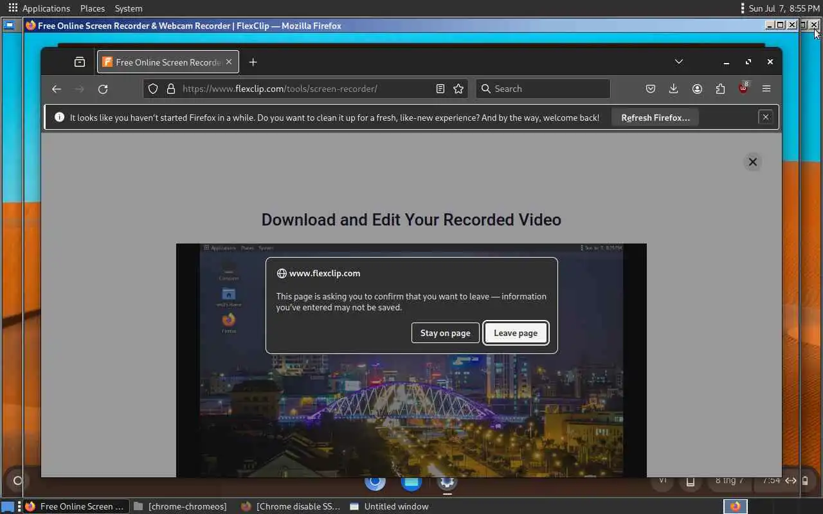Open the Applications menu
Viewport: 823px width, 514px height.
[x=46, y=8]
